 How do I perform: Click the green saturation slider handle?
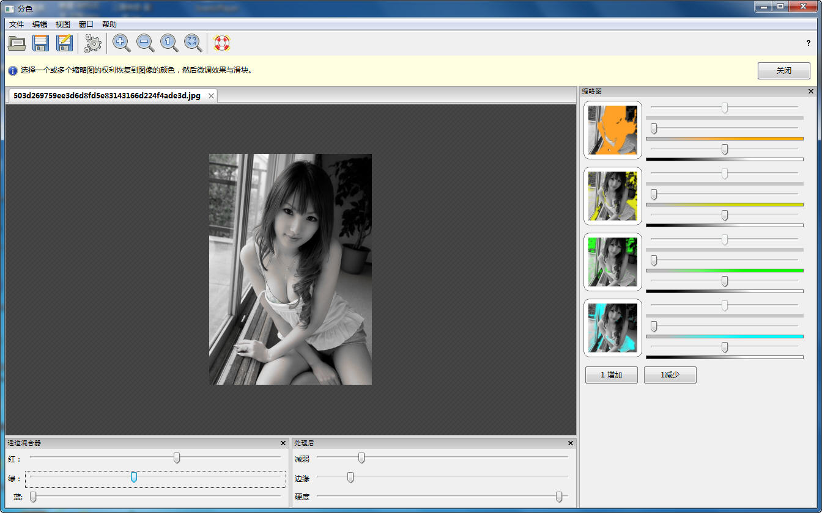(x=654, y=261)
